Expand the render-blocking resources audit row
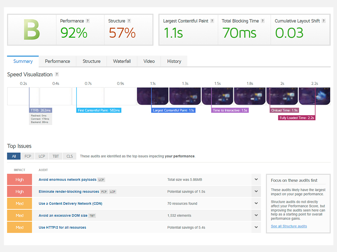 tap(256, 192)
